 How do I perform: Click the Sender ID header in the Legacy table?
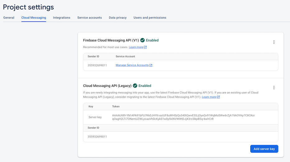[93, 128]
